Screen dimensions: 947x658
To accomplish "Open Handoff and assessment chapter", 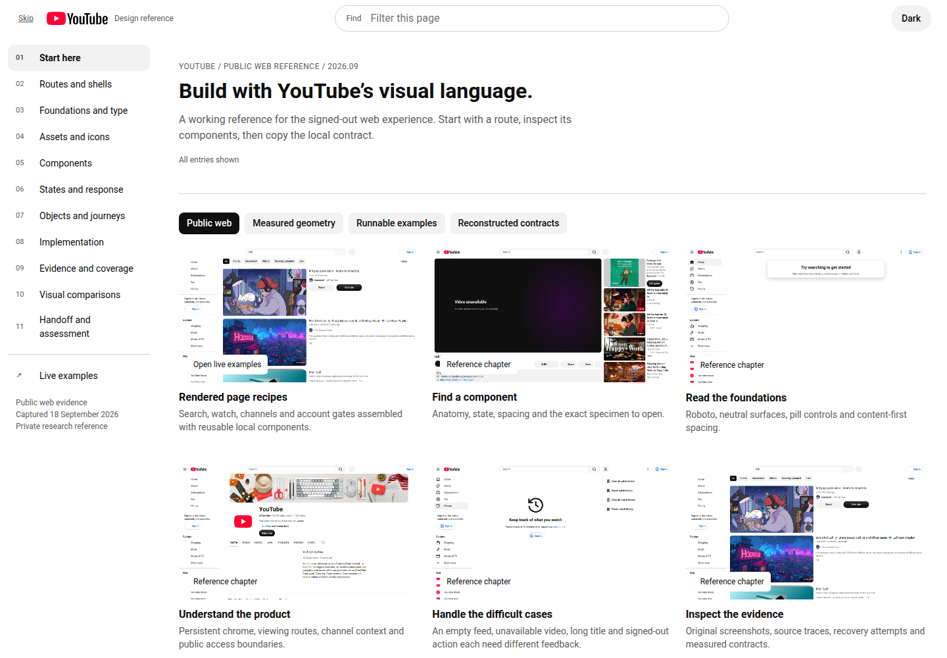I will tap(79, 326).
